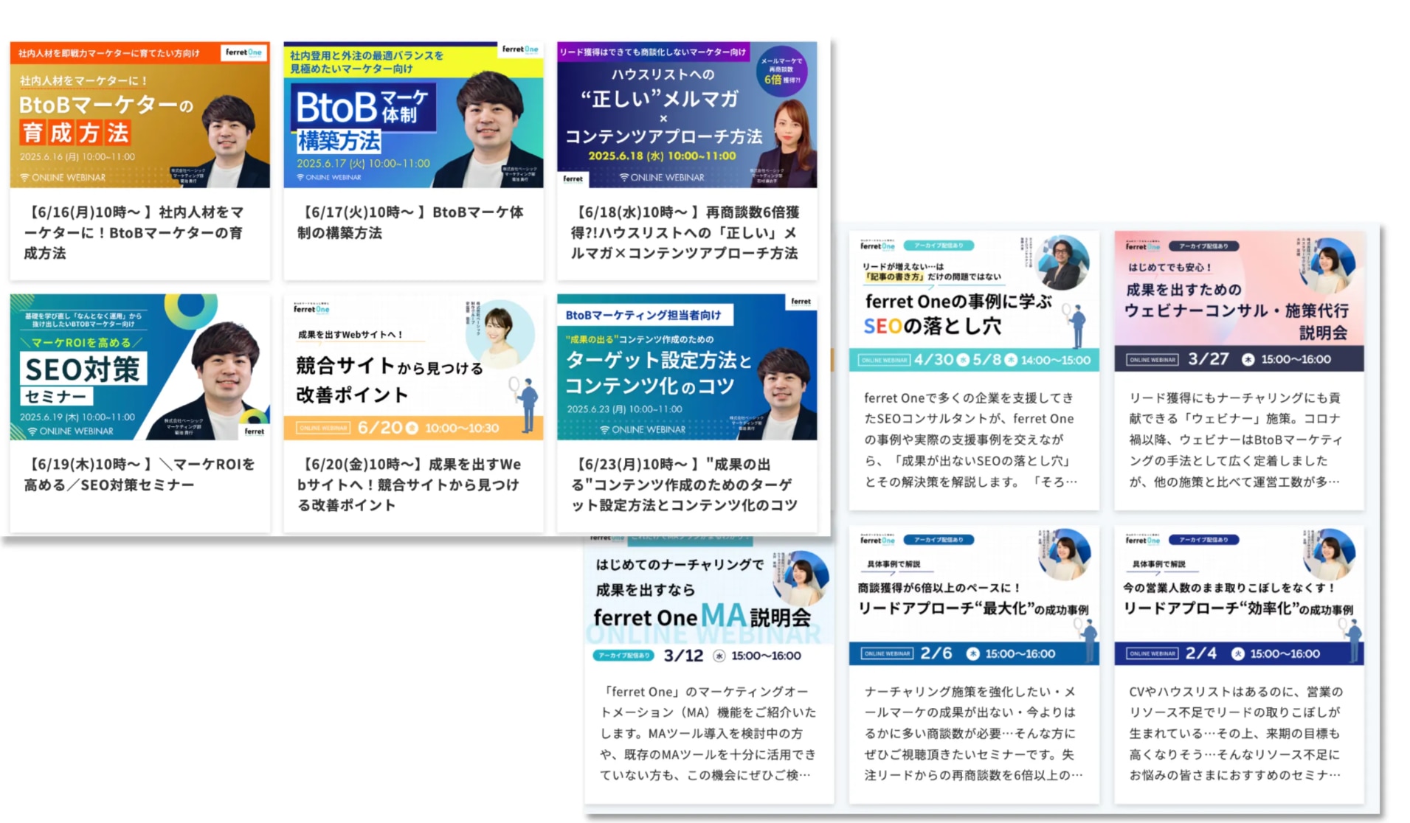Select description starting 「ferret One」のマーケティングオートメーション
The height and width of the screenshot is (823, 1410).
(708, 733)
